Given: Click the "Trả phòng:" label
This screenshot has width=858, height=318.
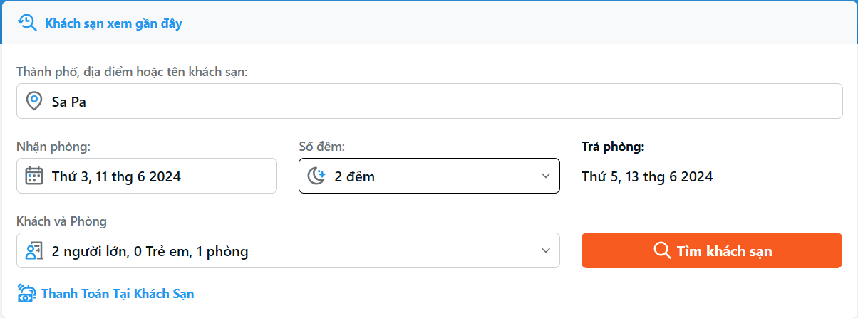Looking at the screenshot, I should click(613, 147).
